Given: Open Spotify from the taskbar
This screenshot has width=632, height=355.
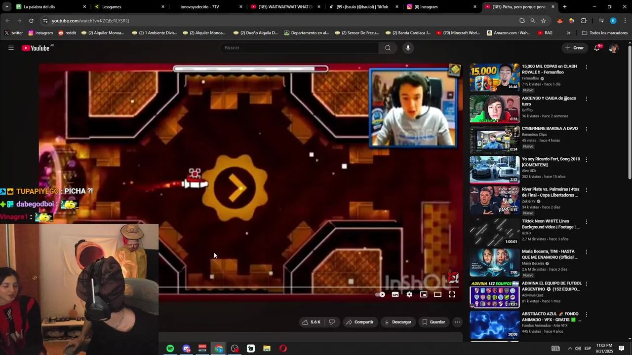Looking at the screenshot, I should (x=170, y=349).
